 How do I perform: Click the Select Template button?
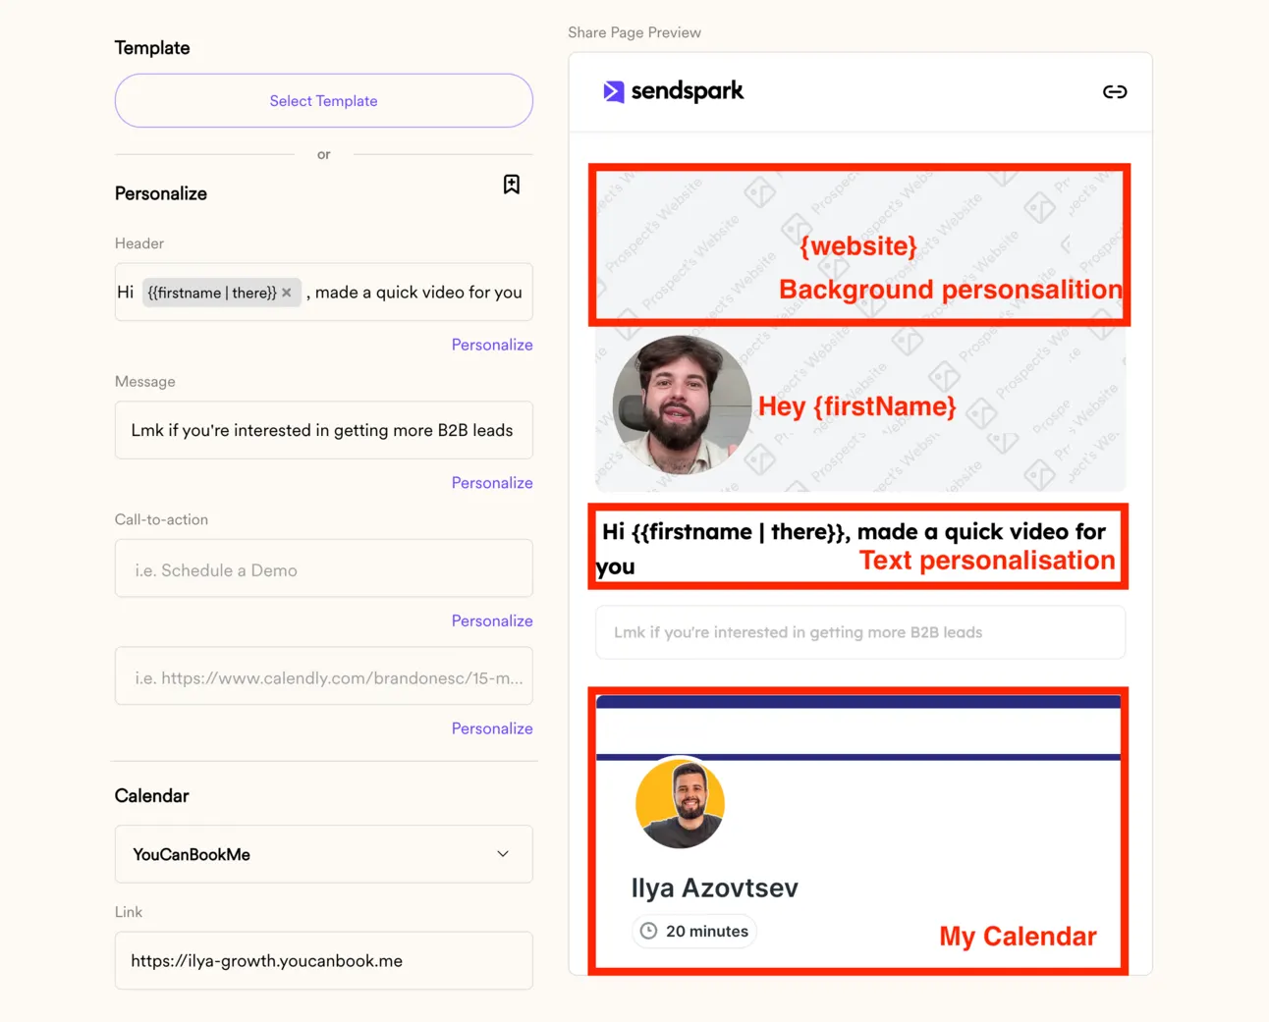pos(323,100)
